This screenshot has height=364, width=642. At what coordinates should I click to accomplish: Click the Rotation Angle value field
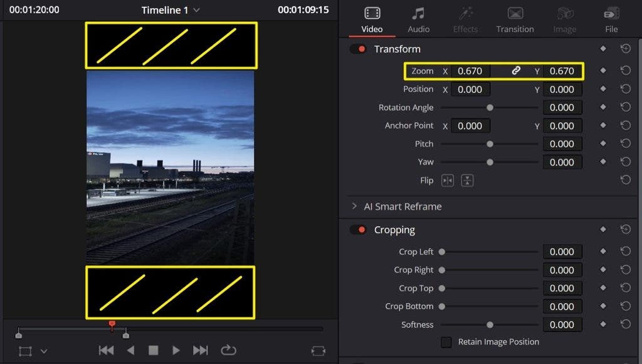tap(562, 108)
